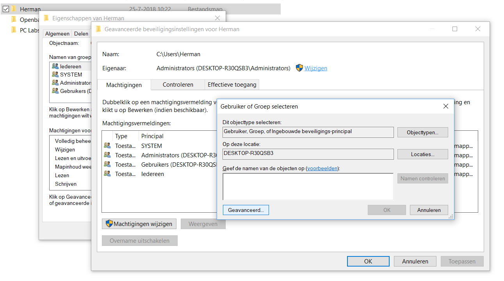The height and width of the screenshot is (281, 504).
Task: Click the Wijzigen owner link
Action: click(x=316, y=68)
